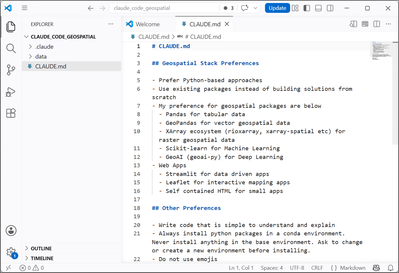Open Explorer views and more actions
The width and height of the screenshot is (399, 273).
coord(111,24)
